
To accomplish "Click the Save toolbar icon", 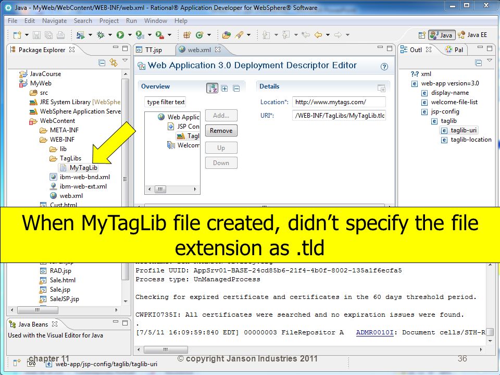I will tap(36, 35).
